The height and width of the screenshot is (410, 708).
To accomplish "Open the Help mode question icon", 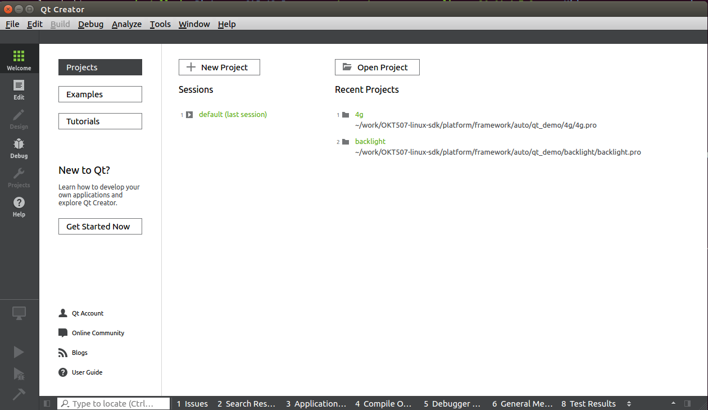I will tap(19, 206).
